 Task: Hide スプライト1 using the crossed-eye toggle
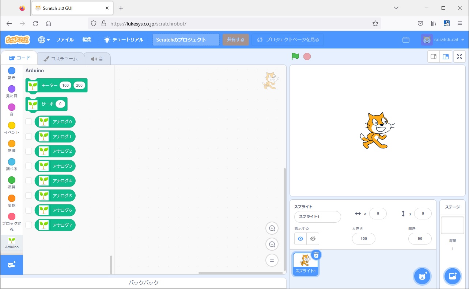(x=313, y=239)
